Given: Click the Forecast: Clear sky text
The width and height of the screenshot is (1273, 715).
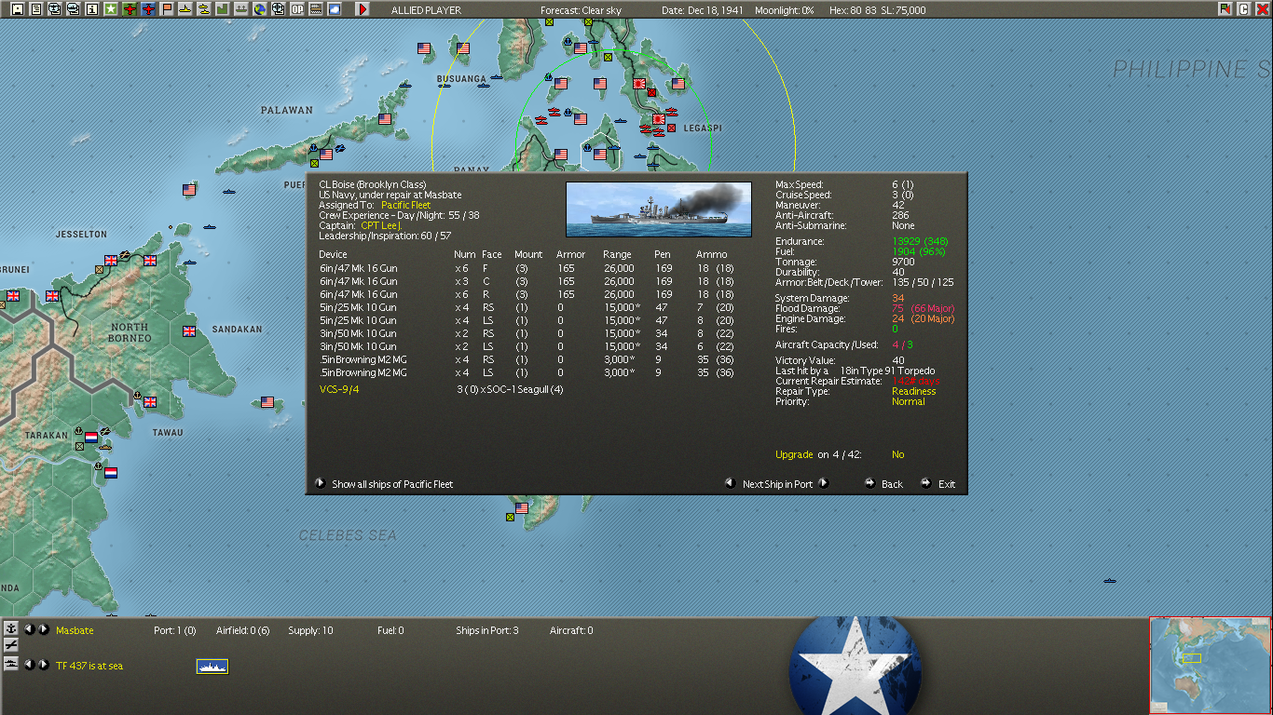Looking at the screenshot, I should [x=582, y=10].
